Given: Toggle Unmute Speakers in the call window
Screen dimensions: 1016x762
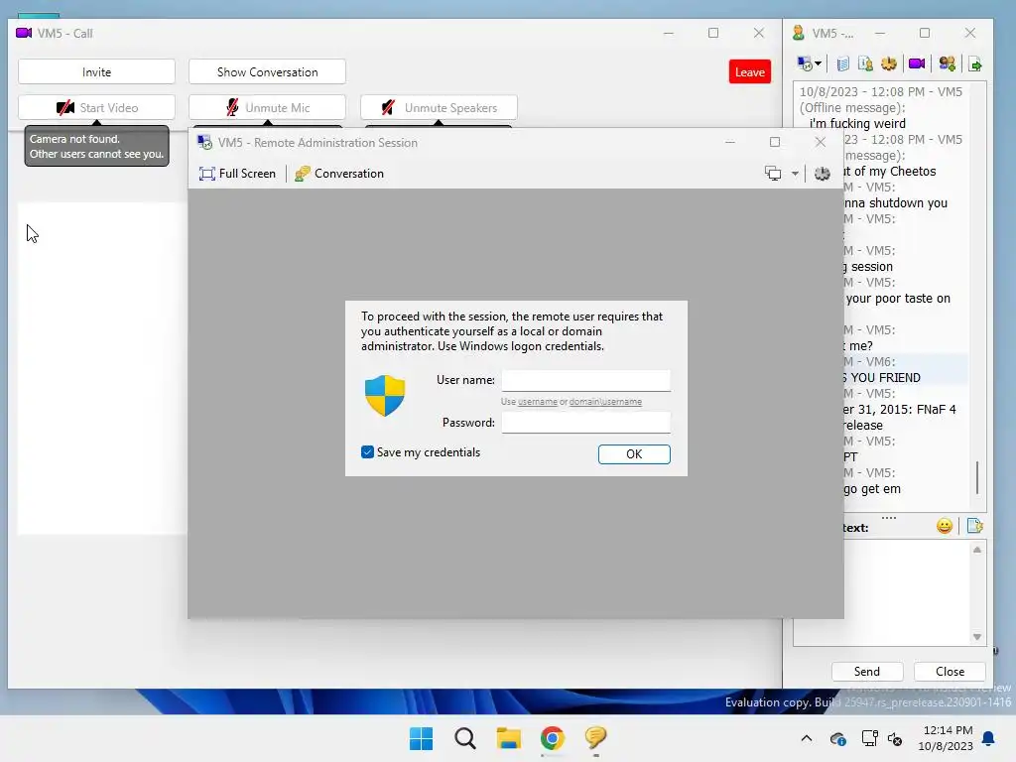Looking at the screenshot, I should [439, 107].
